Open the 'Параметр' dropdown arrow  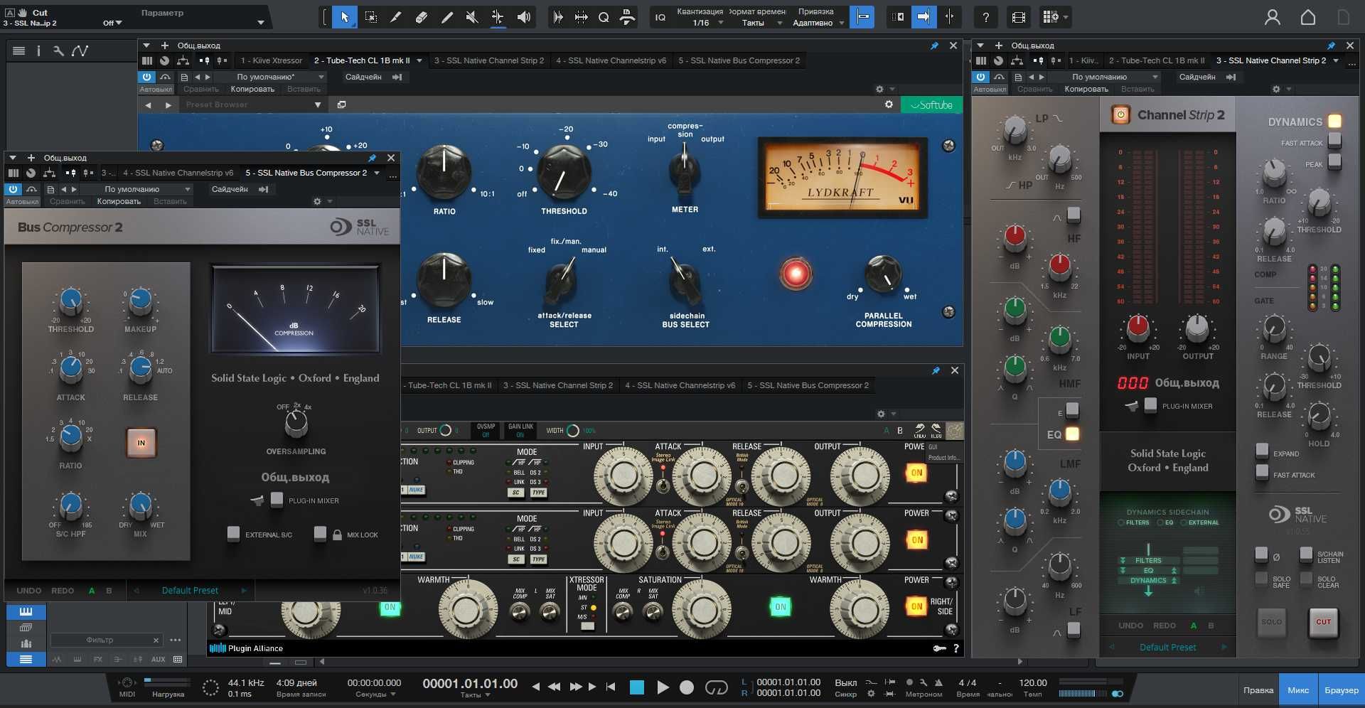pos(261,23)
